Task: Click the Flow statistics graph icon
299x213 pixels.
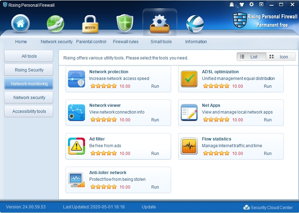Action: click(189, 146)
